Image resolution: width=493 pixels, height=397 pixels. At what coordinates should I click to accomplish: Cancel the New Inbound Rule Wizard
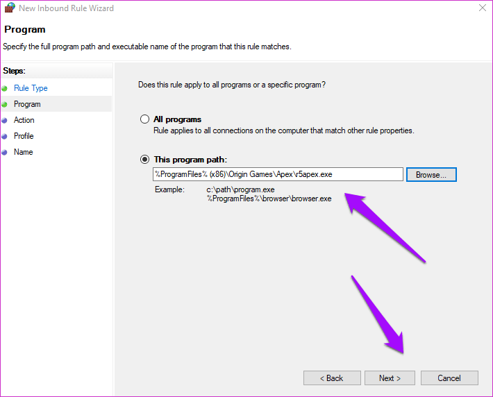point(449,378)
